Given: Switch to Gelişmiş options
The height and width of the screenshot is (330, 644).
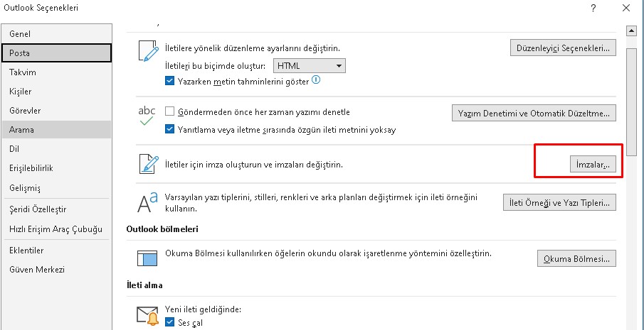Looking at the screenshot, I should [x=56, y=188].
